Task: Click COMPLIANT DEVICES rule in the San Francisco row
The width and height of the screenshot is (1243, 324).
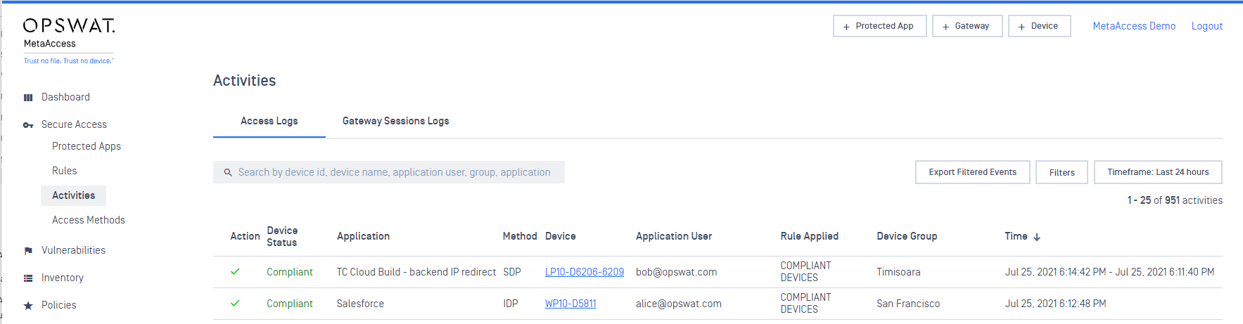Action: [x=805, y=303]
